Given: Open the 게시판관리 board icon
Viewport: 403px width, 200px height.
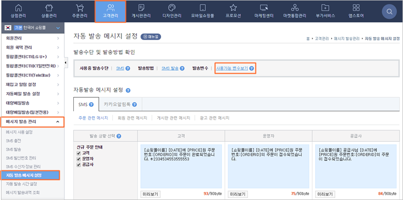Looking at the screenshot, I should click(141, 8).
